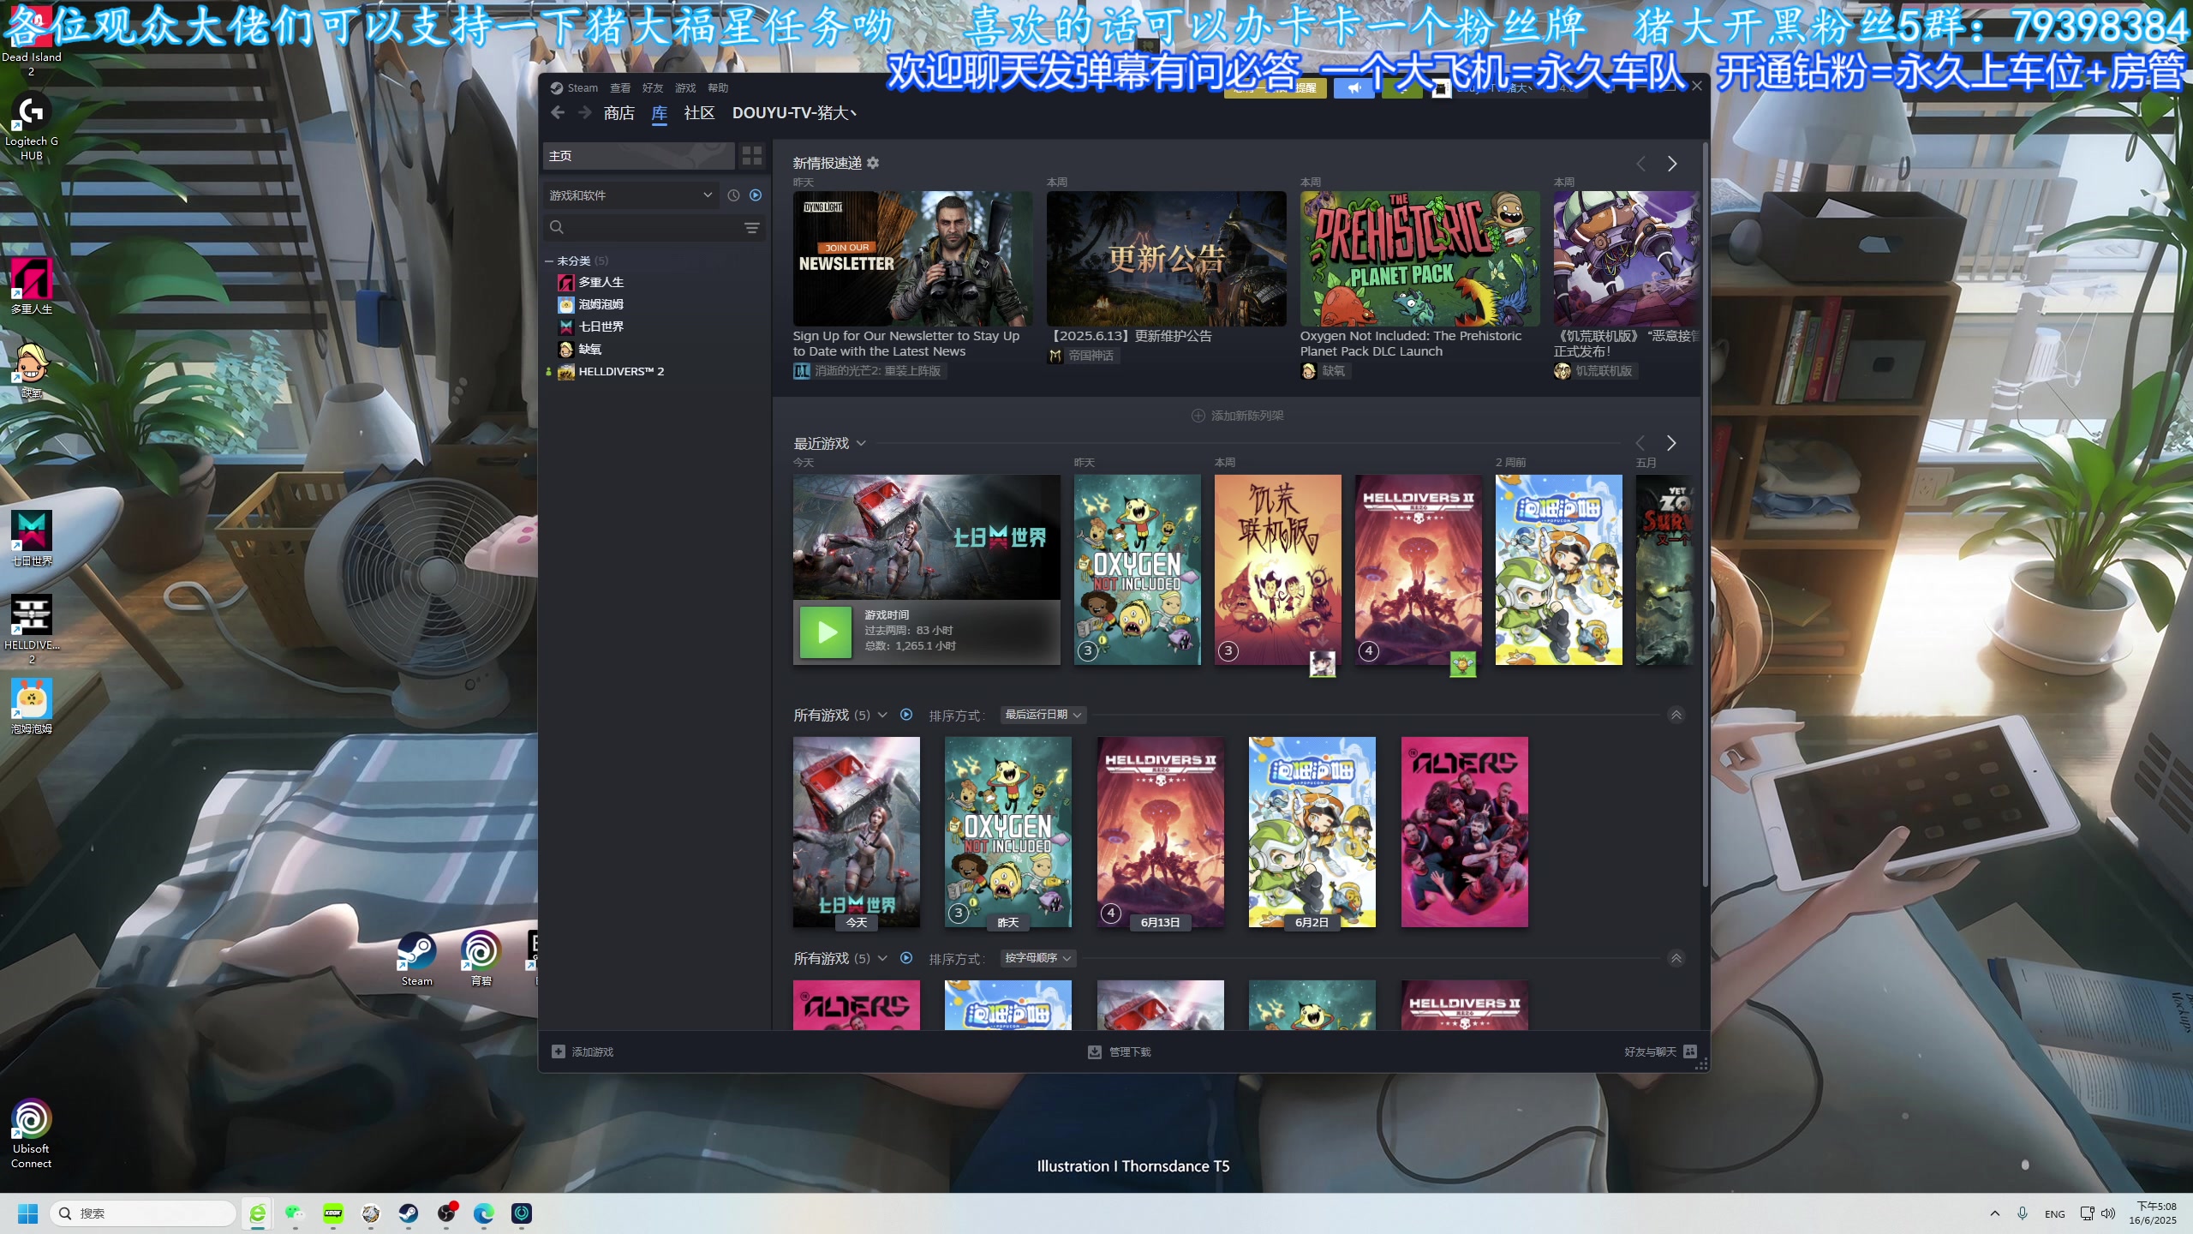Open Steam from the taskbar
This screenshot has height=1234, width=2193.
408,1213
